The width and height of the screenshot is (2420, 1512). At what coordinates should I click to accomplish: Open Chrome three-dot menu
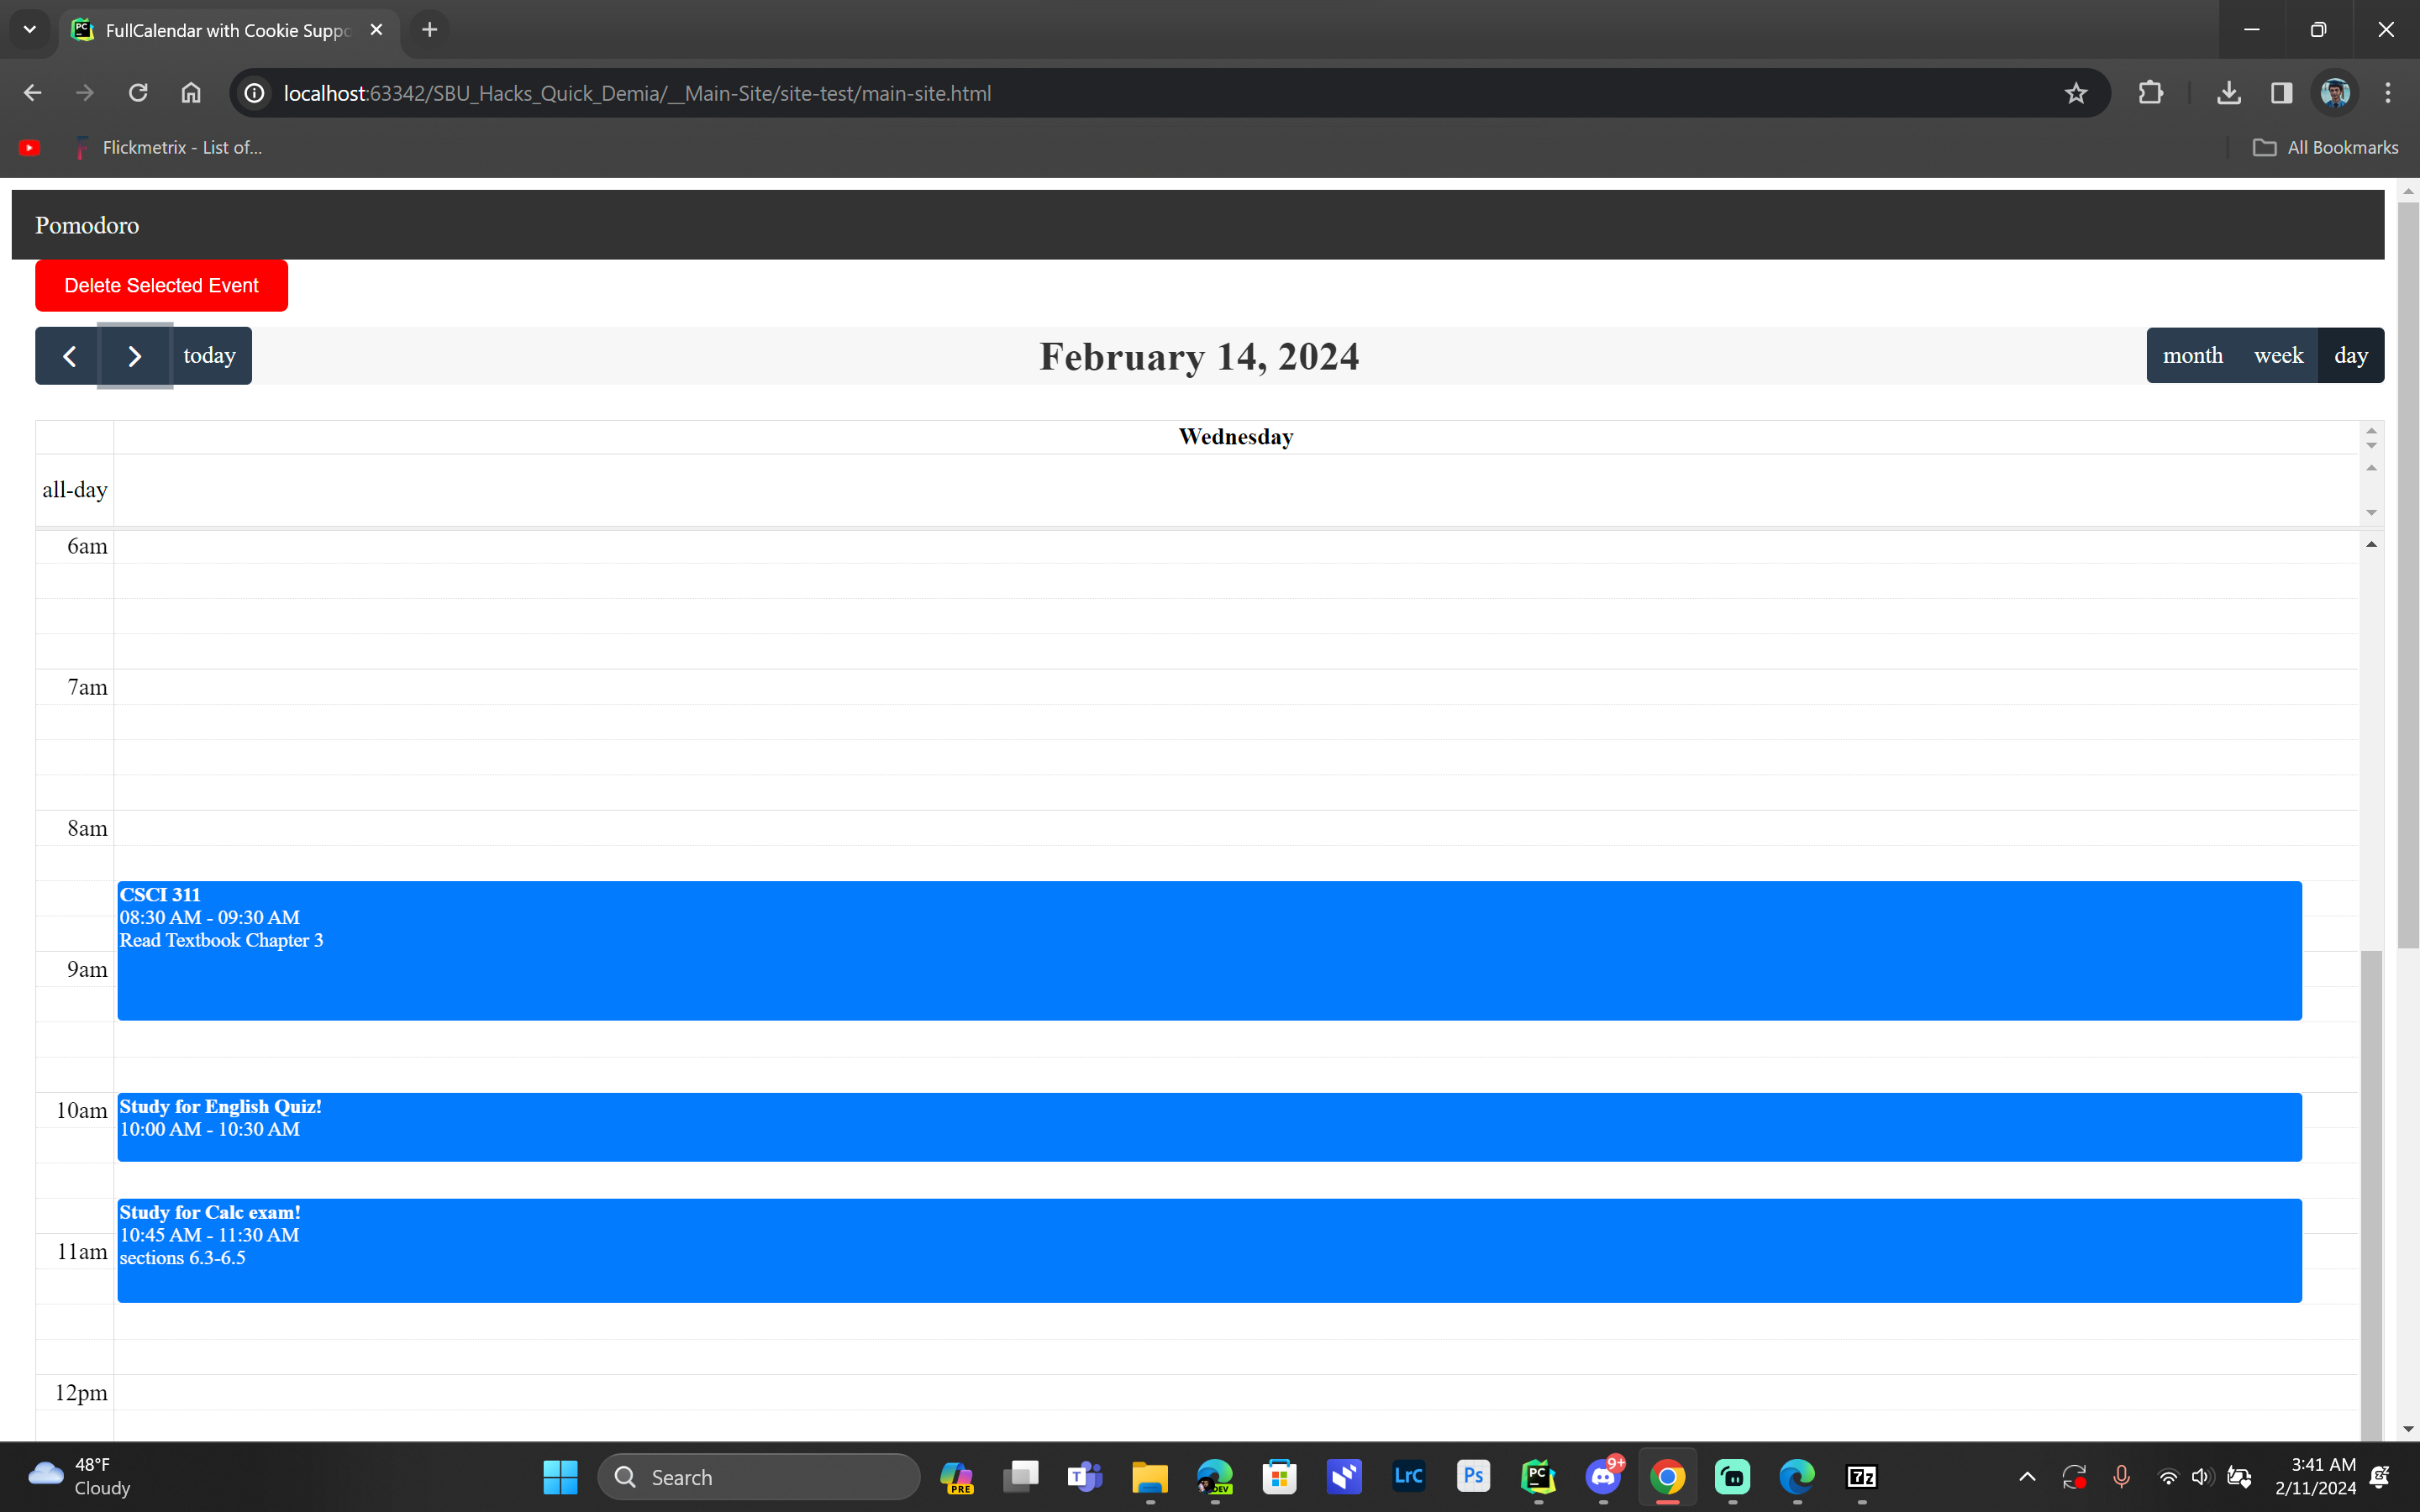coord(2388,93)
